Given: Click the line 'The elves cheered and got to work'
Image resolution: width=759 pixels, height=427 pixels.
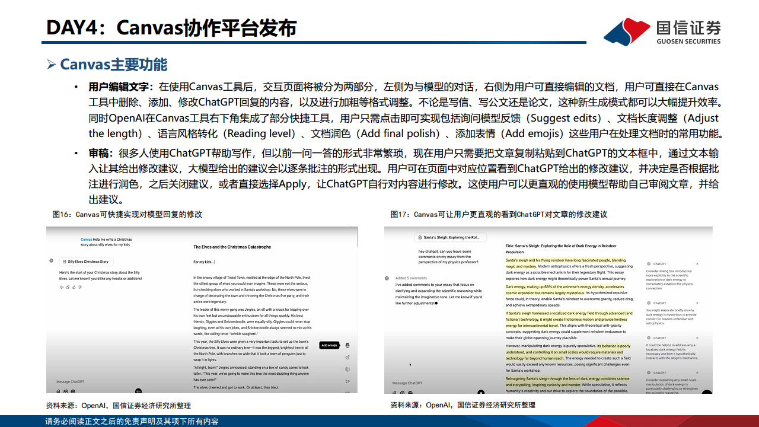Looking at the screenshot, I should [x=236, y=387].
